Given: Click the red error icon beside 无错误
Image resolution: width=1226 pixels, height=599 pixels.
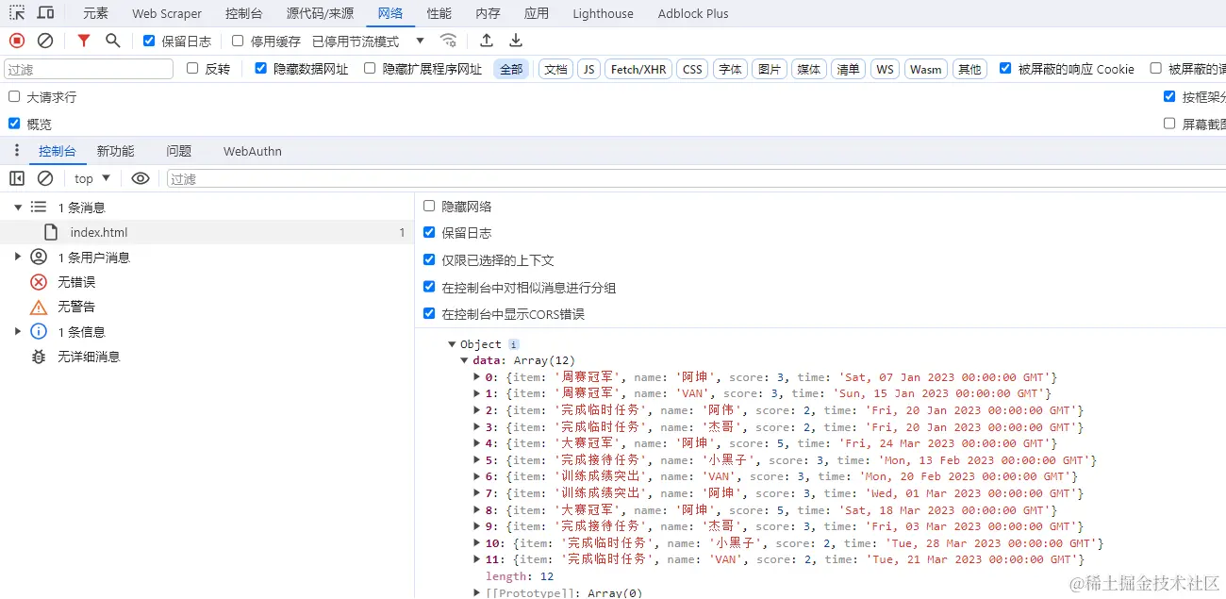Looking at the screenshot, I should [x=39, y=281].
